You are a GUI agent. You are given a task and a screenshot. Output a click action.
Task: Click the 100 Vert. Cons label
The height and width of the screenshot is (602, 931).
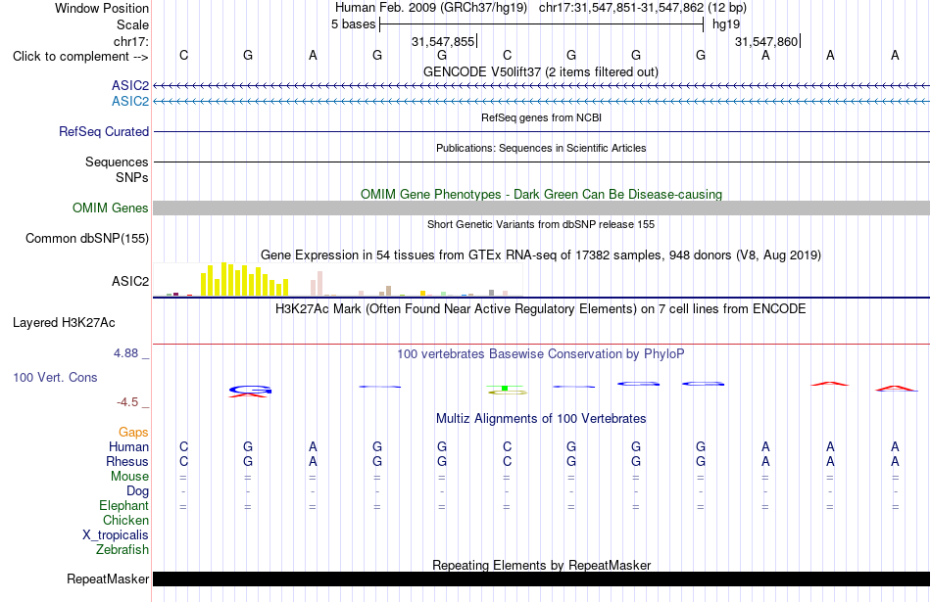[x=55, y=377]
